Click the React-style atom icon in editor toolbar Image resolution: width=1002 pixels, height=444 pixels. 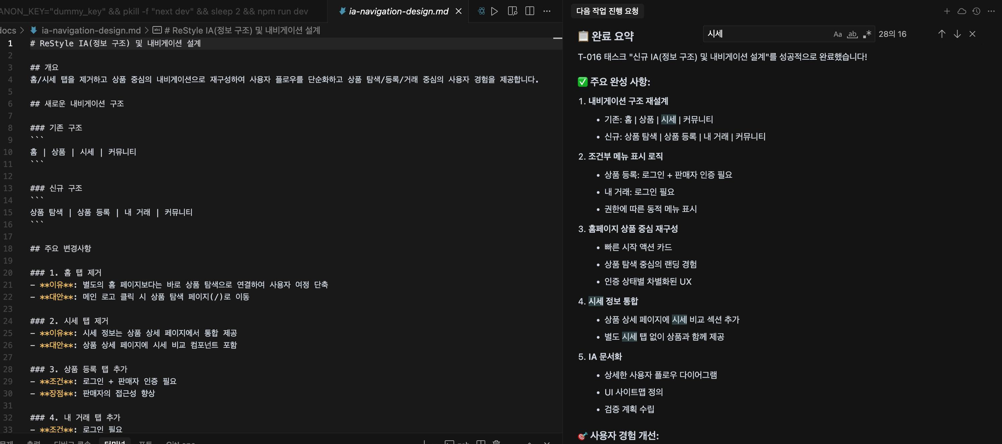tap(481, 11)
